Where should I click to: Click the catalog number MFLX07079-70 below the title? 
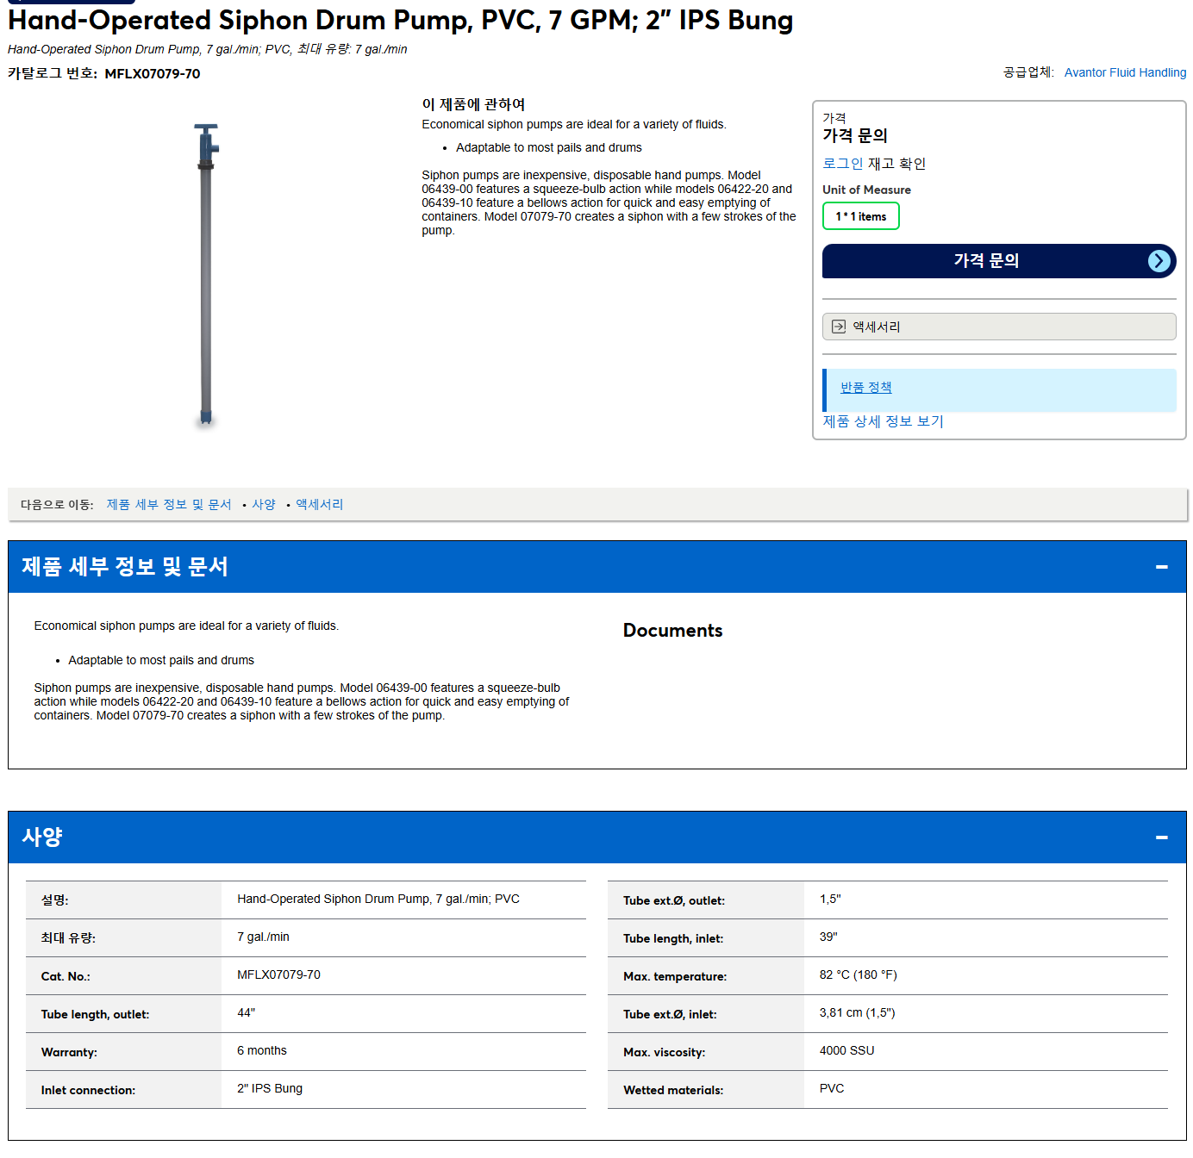[x=153, y=74]
